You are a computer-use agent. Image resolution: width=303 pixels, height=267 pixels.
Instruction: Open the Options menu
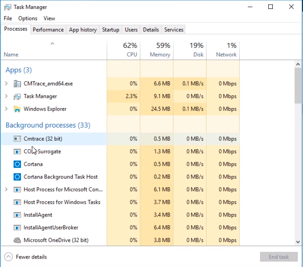28,18
